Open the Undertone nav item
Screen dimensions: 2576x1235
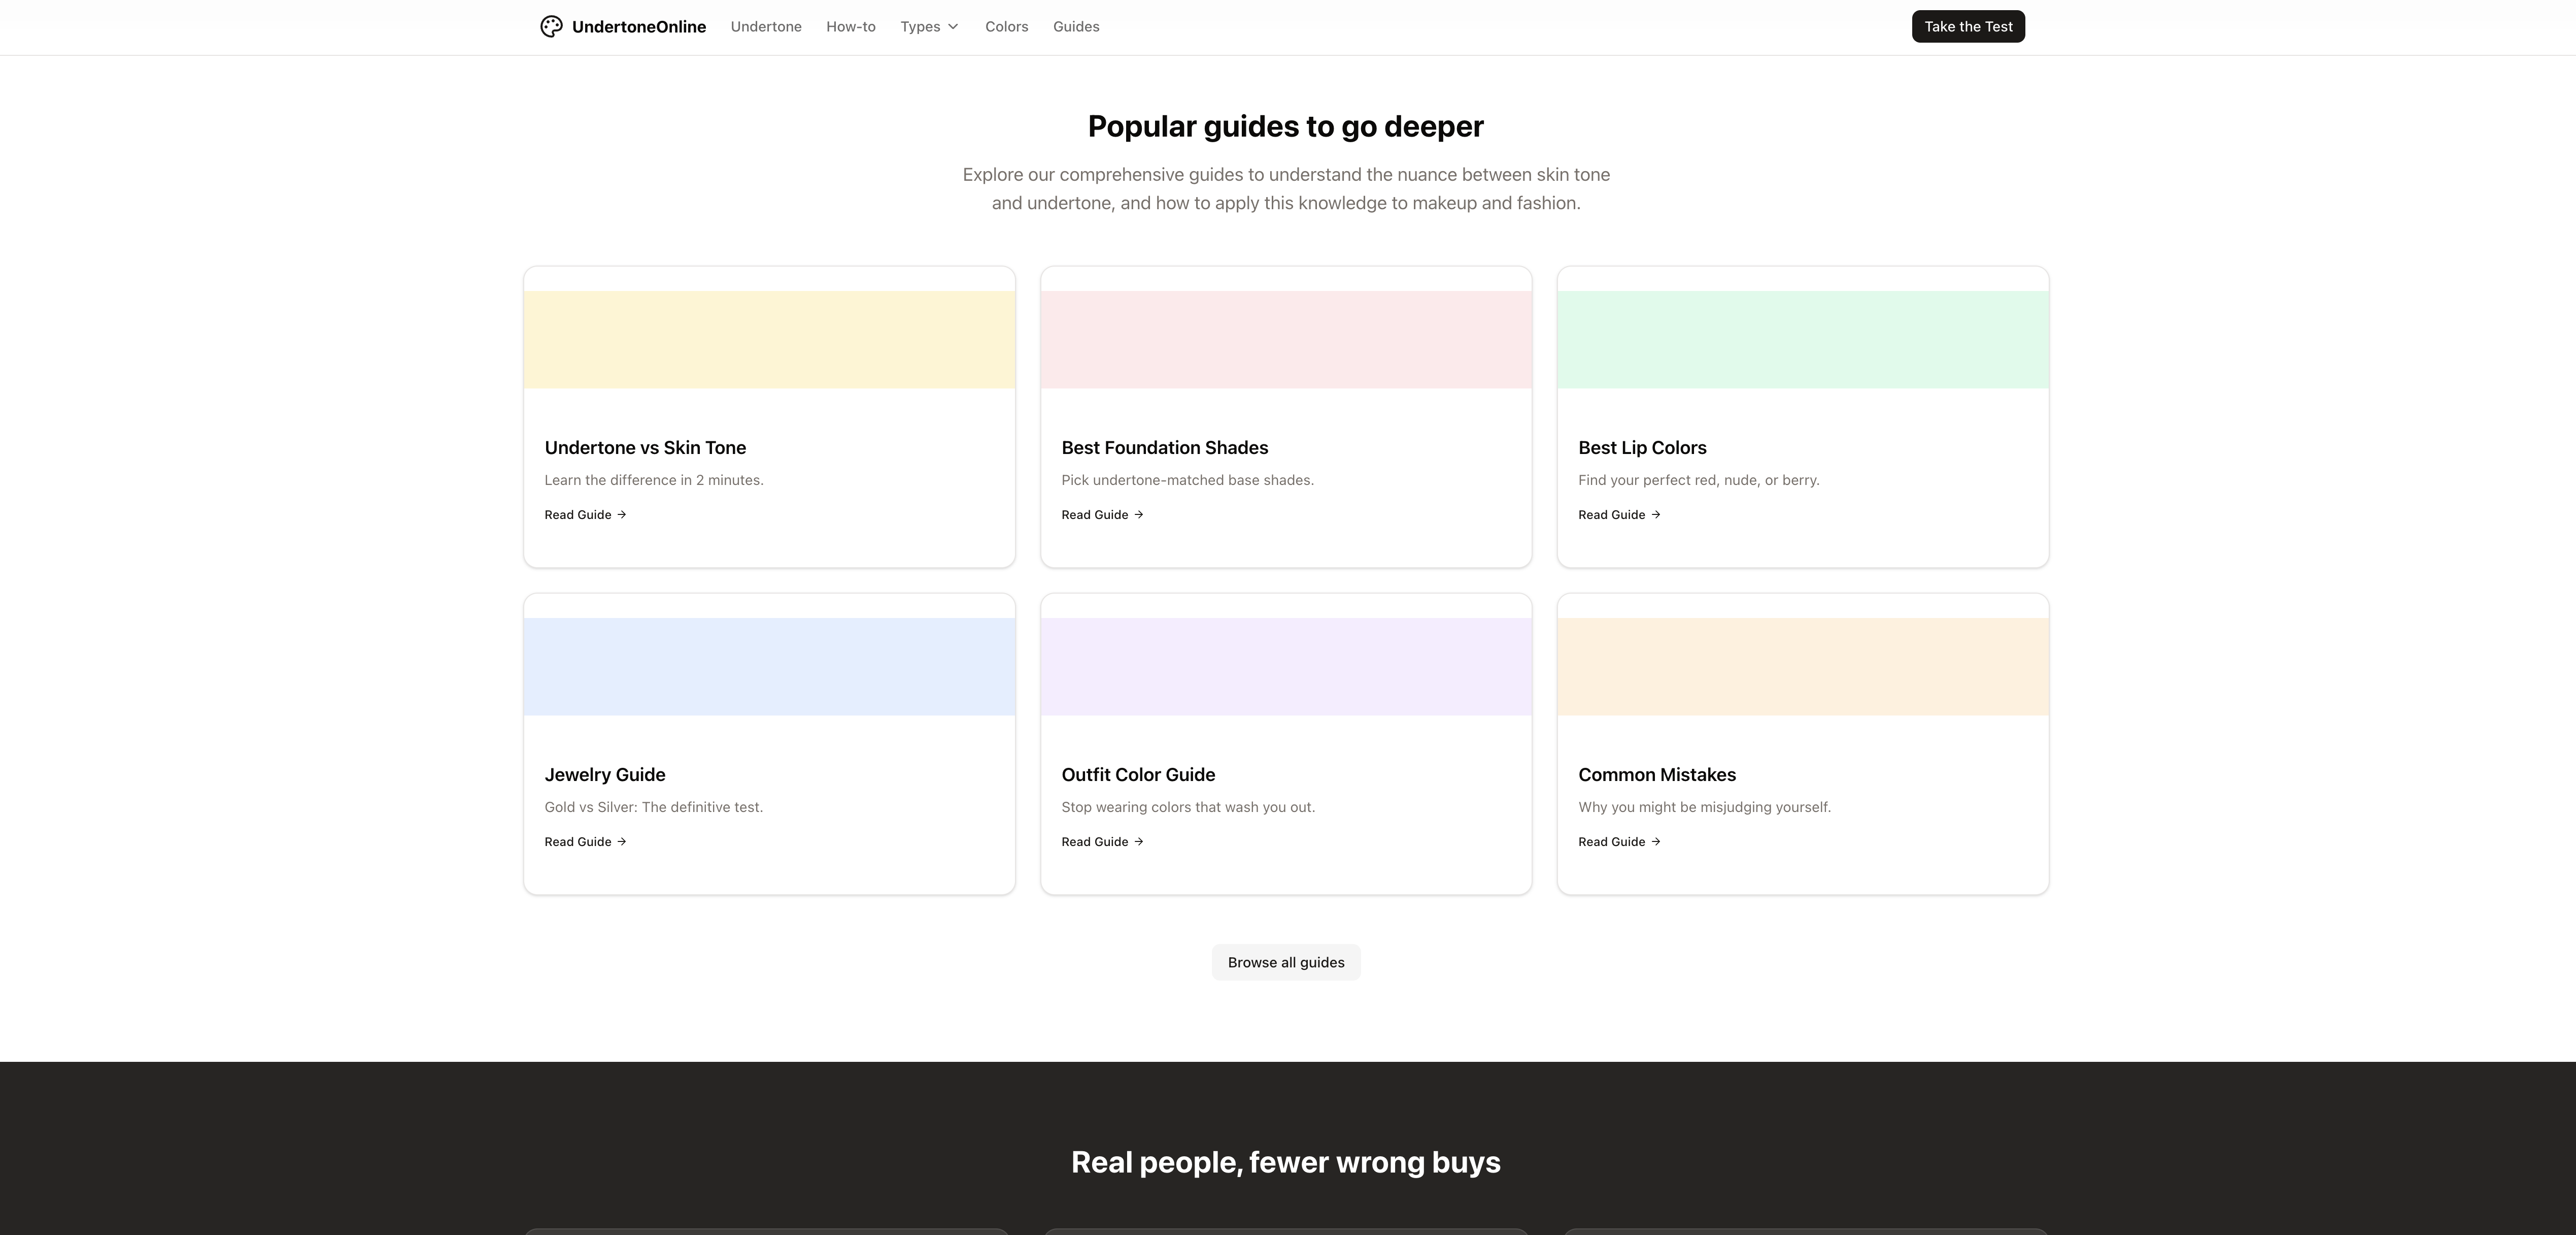(x=766, y=27)
